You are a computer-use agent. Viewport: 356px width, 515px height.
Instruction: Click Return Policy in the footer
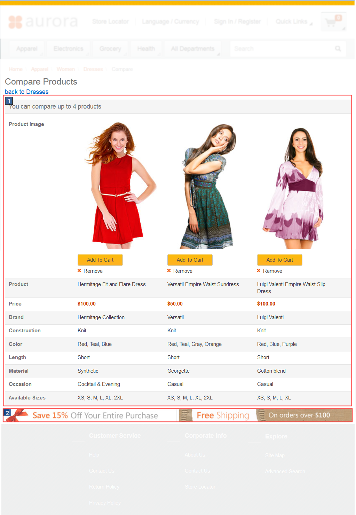click(x=104, y=486)
